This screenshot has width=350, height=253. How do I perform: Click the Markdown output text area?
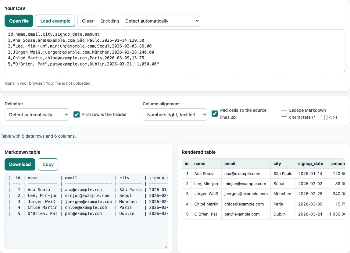(86, 211)
